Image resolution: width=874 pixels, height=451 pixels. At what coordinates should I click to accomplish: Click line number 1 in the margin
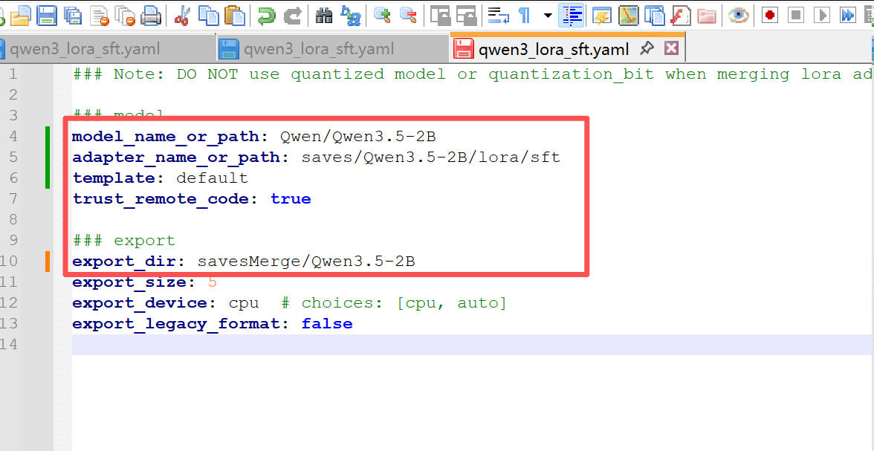tap(12, 74)
